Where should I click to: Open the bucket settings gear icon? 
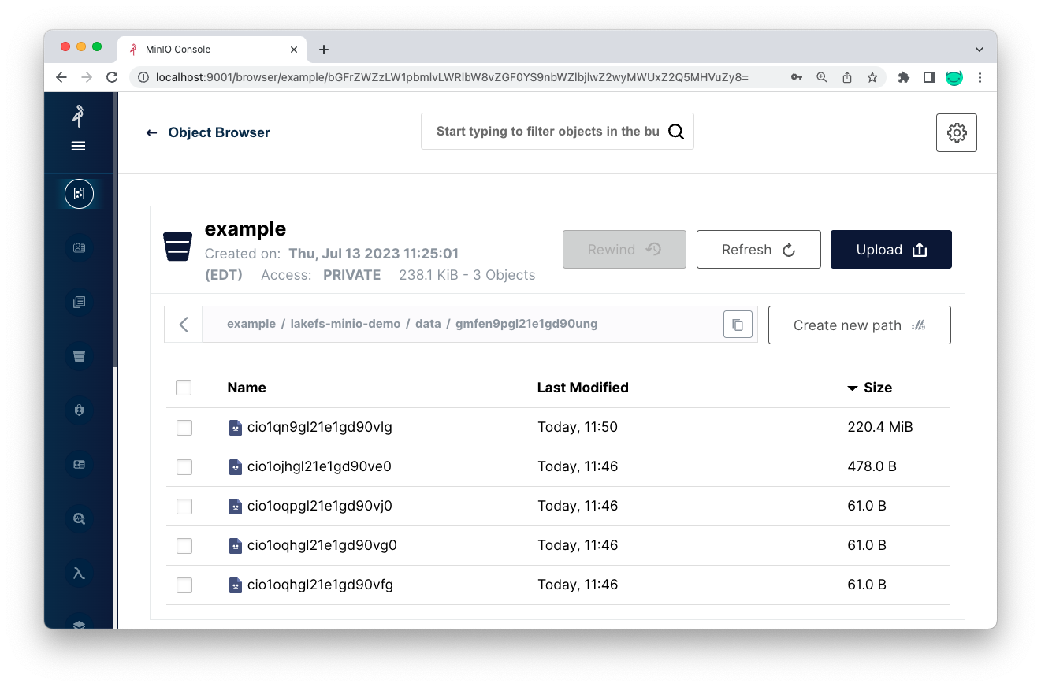click(956, 132)
